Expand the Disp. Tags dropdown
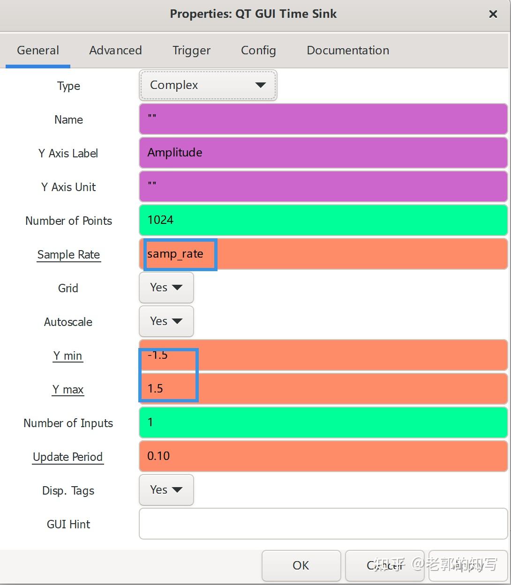The height and width of the screenshot is (585, 511). tap(166, 490)
